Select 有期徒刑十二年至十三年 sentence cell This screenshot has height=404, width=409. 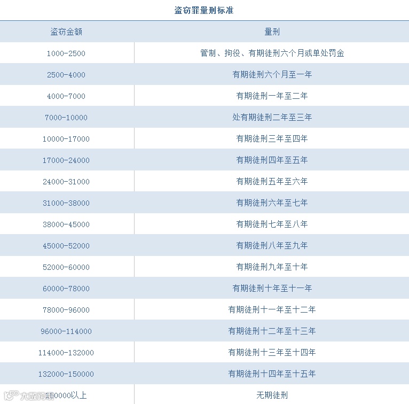coord(272,331)
